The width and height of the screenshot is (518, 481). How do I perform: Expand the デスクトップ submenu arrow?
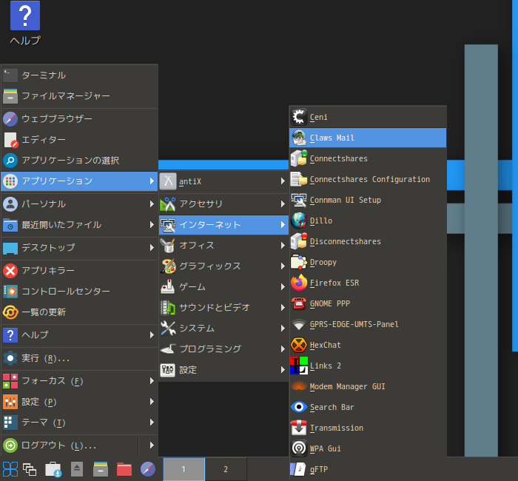tap(152, 248)
